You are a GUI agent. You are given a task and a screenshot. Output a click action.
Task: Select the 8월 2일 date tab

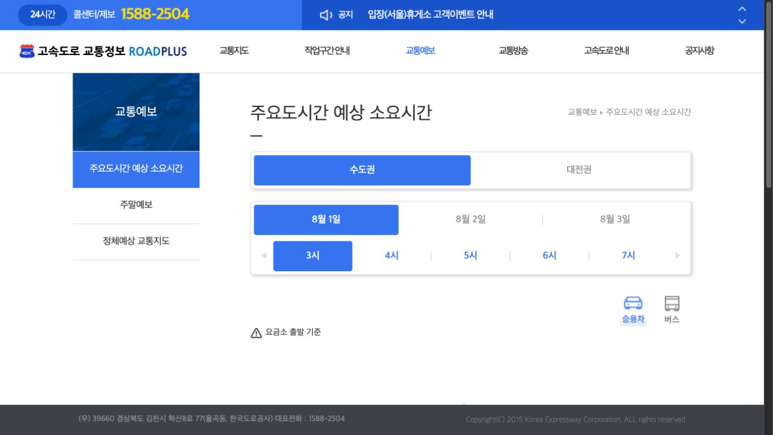pyautogui.click(x=471, y=219)
